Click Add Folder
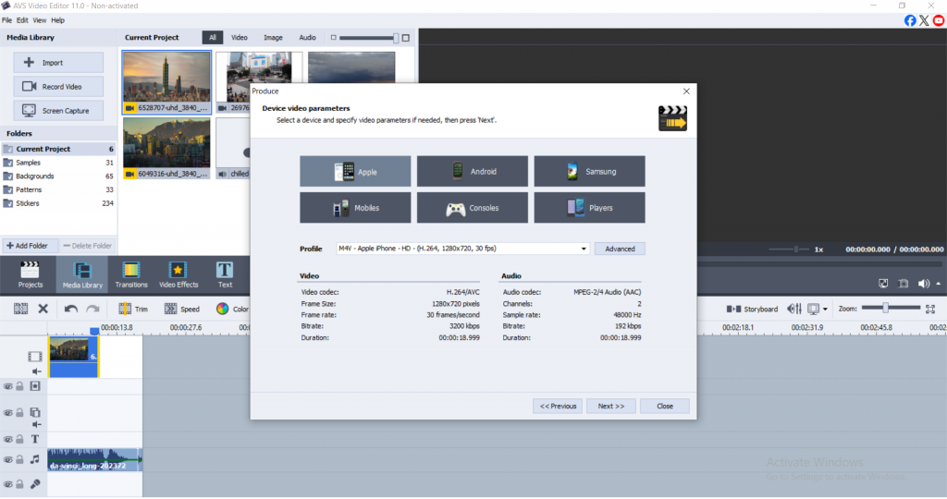 pos(29,246)
